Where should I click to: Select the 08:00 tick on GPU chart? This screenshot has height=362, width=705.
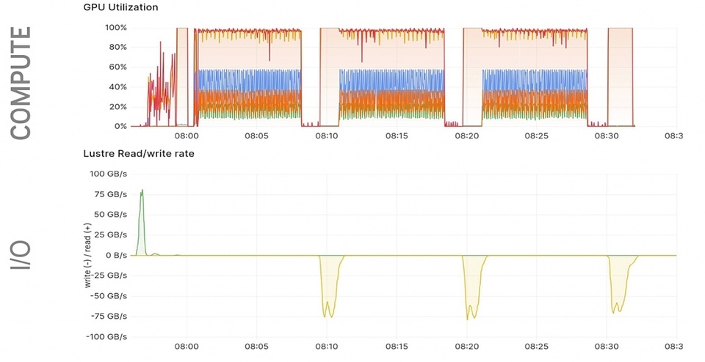(x=186, y=136)
